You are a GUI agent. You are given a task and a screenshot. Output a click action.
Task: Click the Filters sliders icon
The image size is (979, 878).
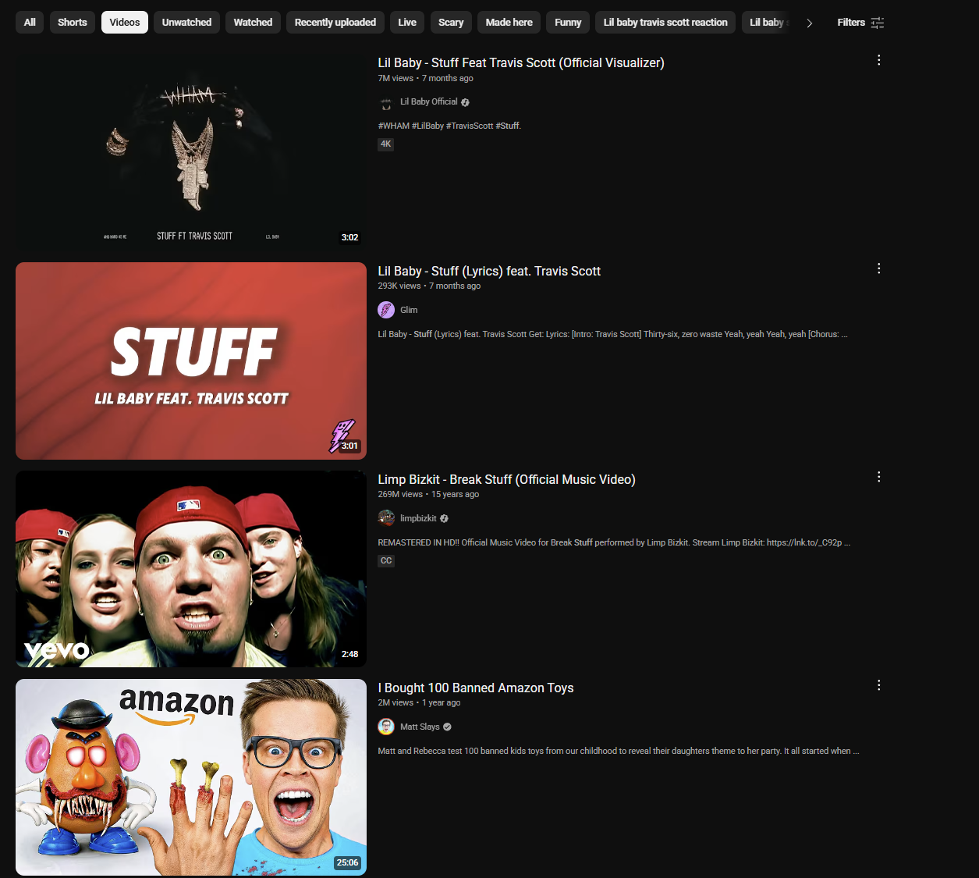pyautogui.click(x=878, y=23)
